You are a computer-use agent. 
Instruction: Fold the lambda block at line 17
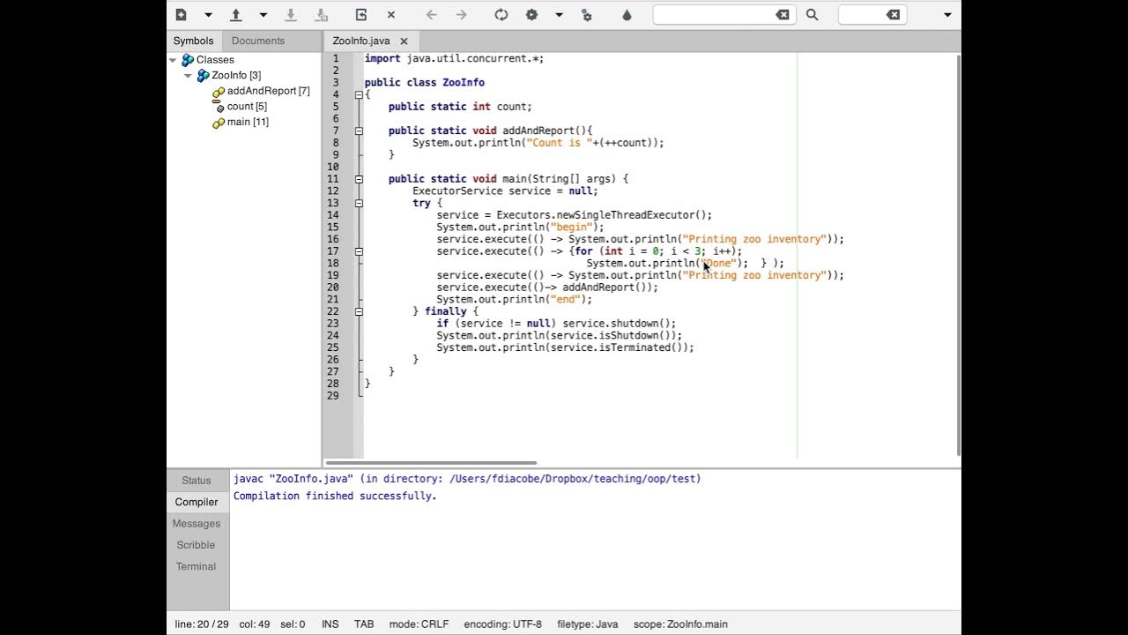pos(359,251)
